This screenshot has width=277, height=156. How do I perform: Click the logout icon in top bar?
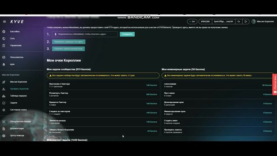pos(246,22)
